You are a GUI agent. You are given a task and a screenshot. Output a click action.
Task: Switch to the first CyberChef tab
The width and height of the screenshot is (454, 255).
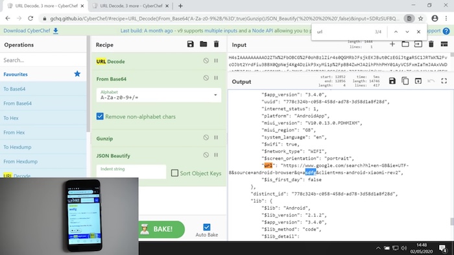[x=46, y=6]
